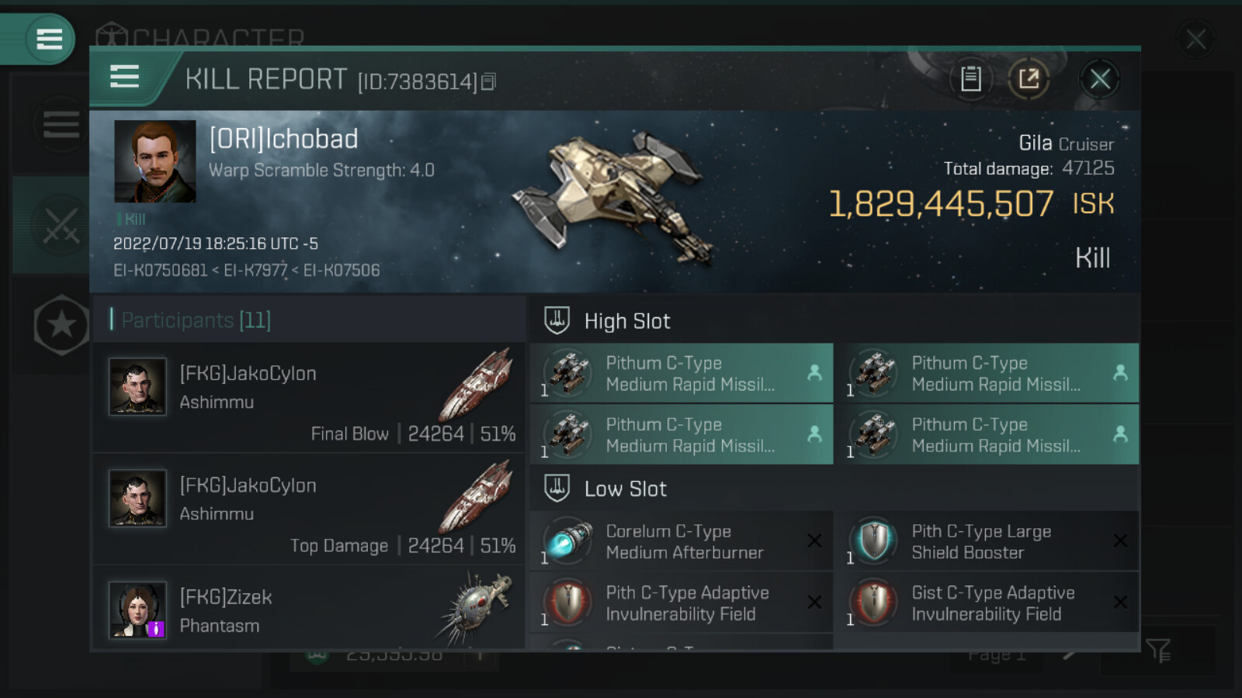
Task: Select first Pithum C-Type Missile launcher
Action: coord(682,373)
